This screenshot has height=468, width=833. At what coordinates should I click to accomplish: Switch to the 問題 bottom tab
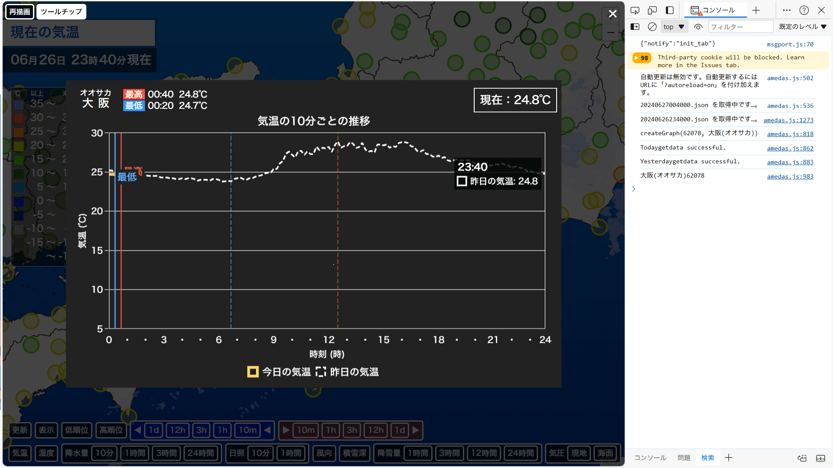(x=684, y=458)
